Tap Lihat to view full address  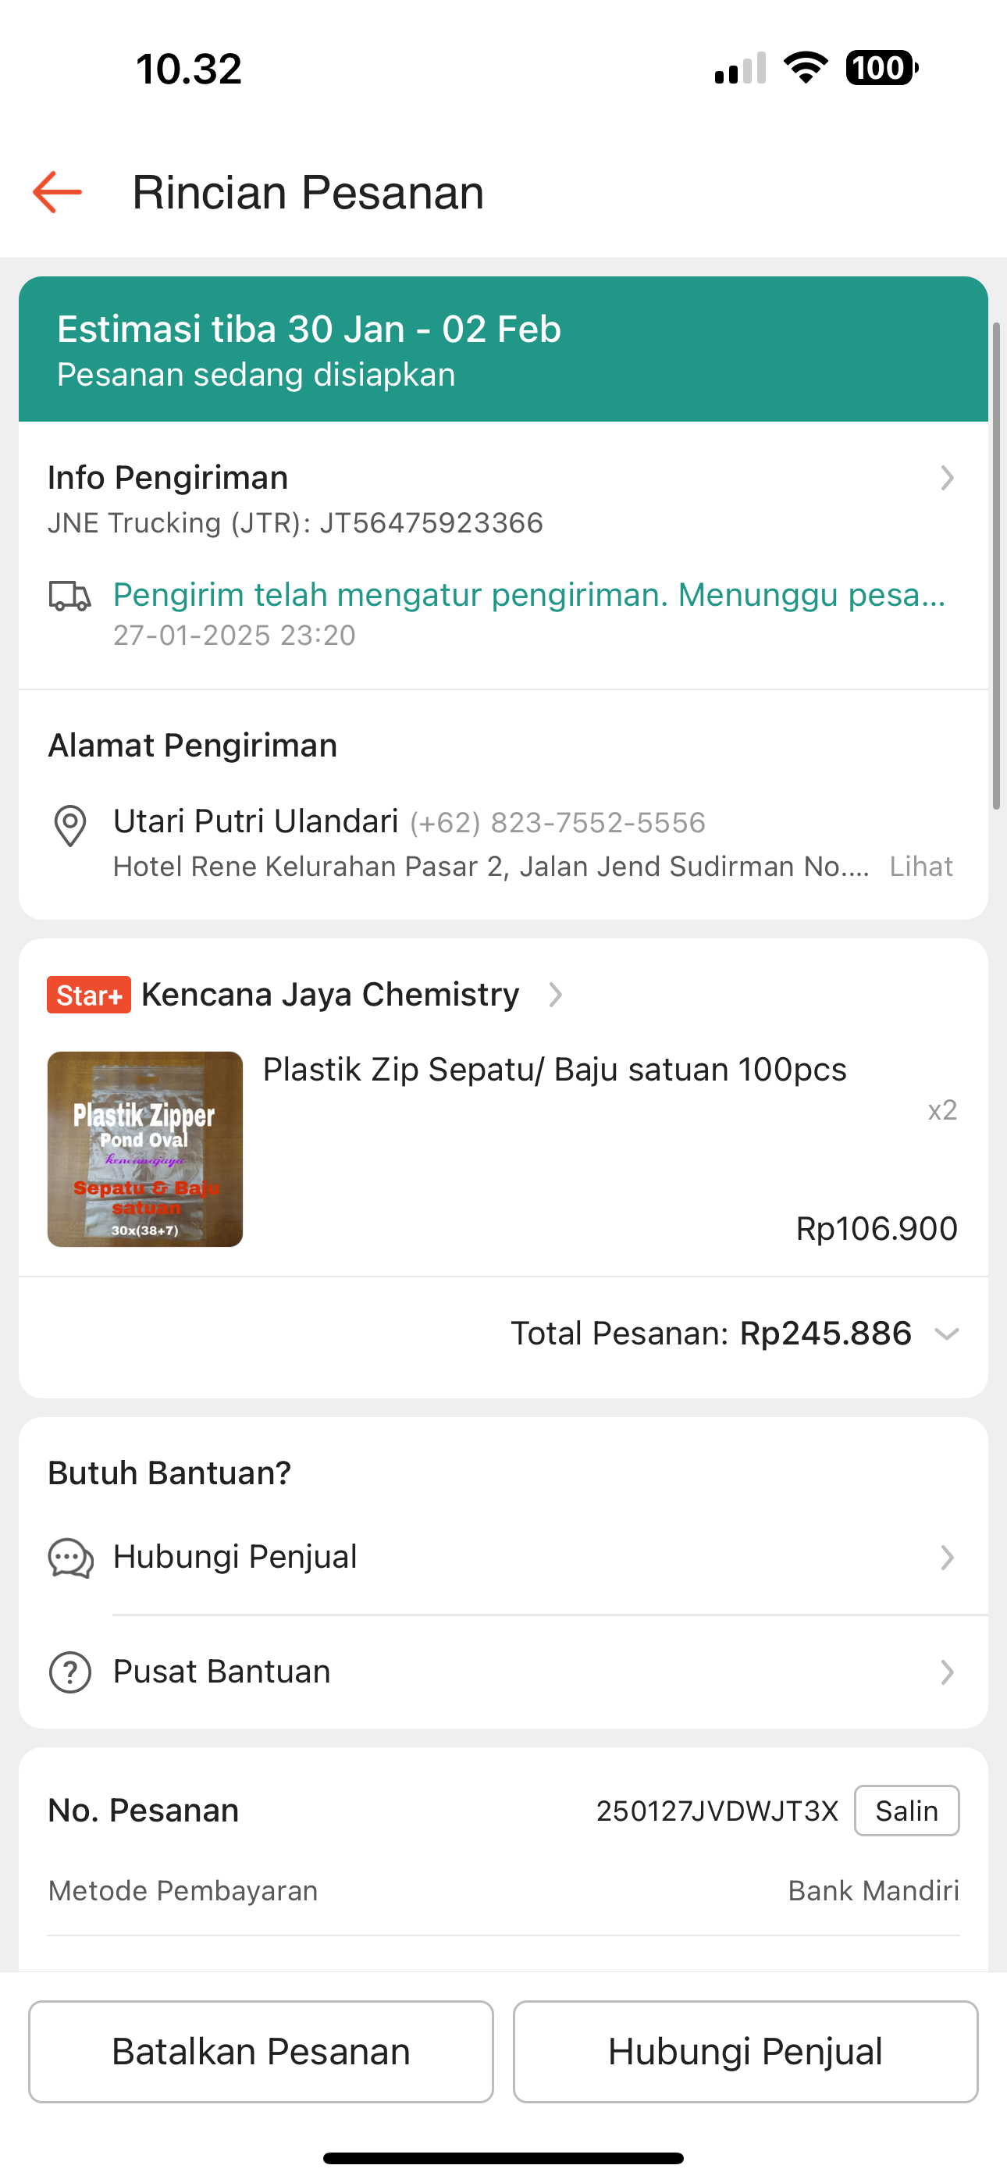click(x=920, y=867)
